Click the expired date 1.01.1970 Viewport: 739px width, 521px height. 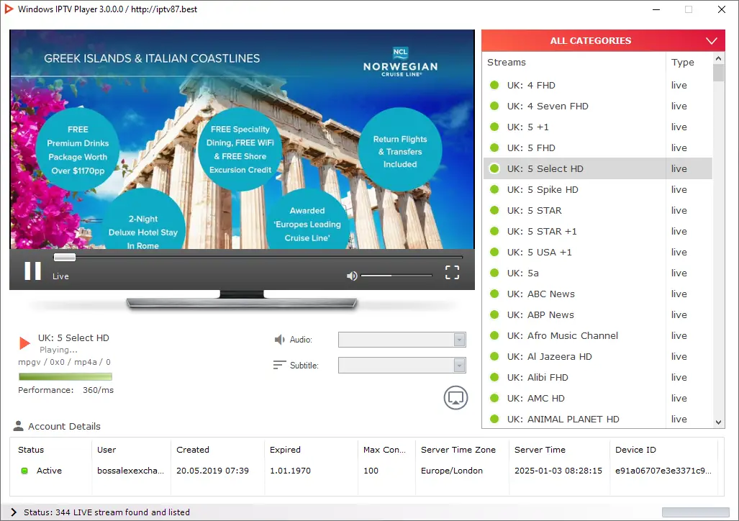[x=290, y=471]
